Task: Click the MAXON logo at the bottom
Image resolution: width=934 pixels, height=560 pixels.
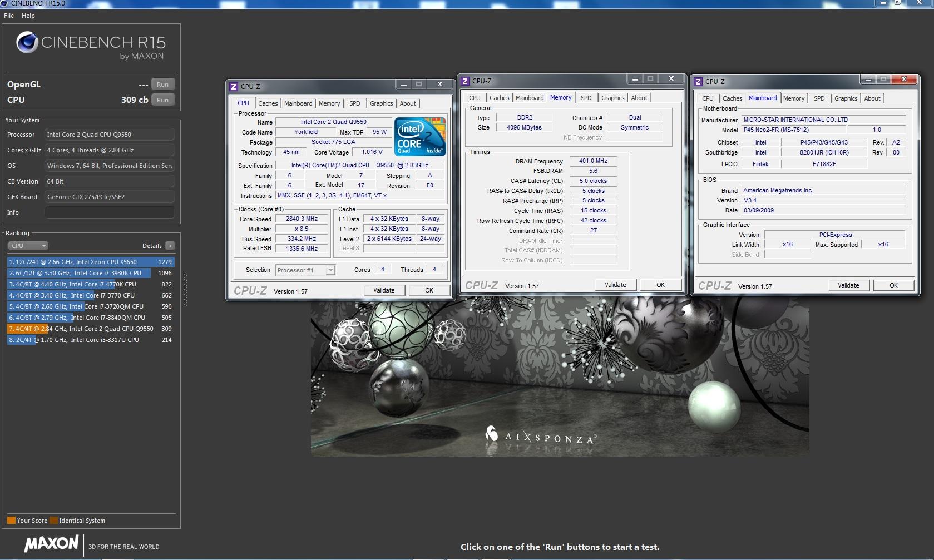Action: tap(51, 544)
